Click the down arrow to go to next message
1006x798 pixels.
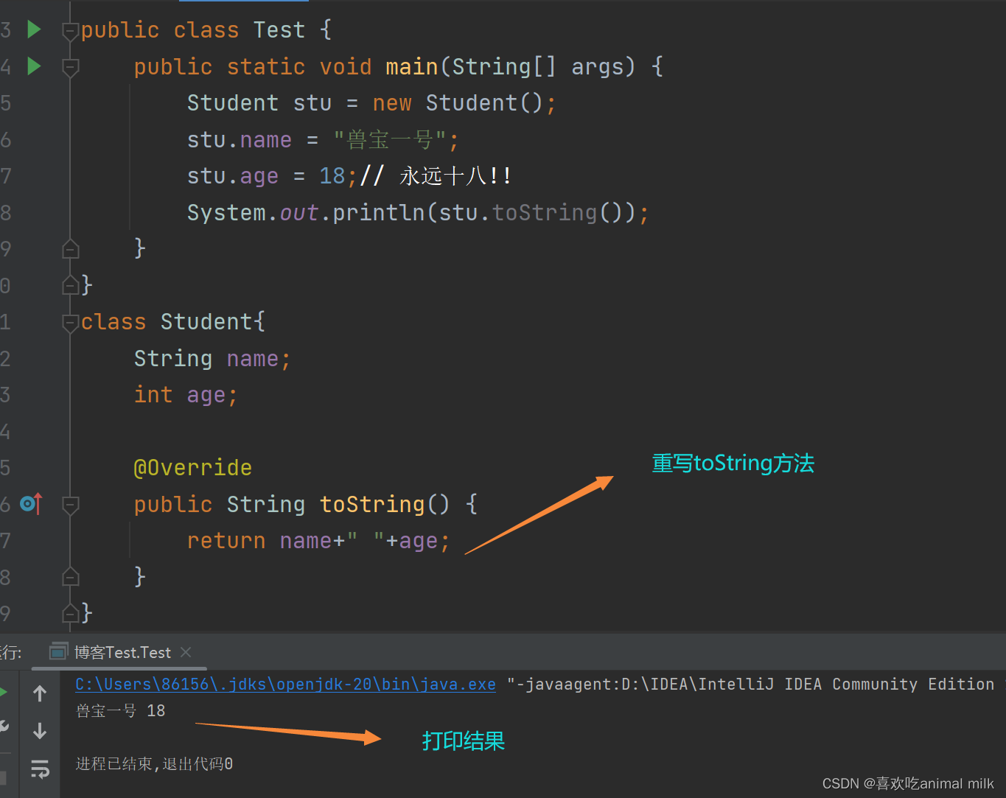point(40,731)
